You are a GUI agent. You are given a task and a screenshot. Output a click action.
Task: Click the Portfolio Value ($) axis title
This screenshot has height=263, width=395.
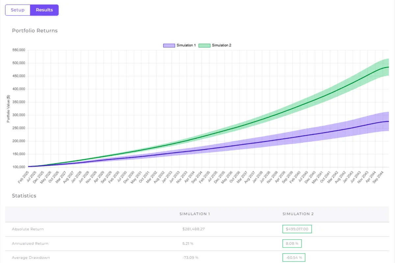(8, 108)
